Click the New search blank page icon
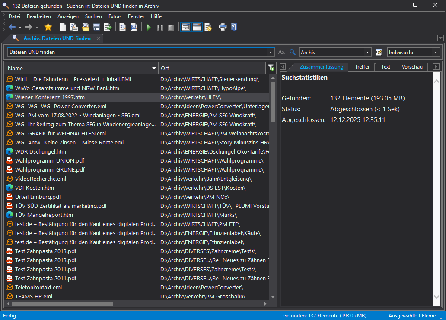 (x=63, y=27)
